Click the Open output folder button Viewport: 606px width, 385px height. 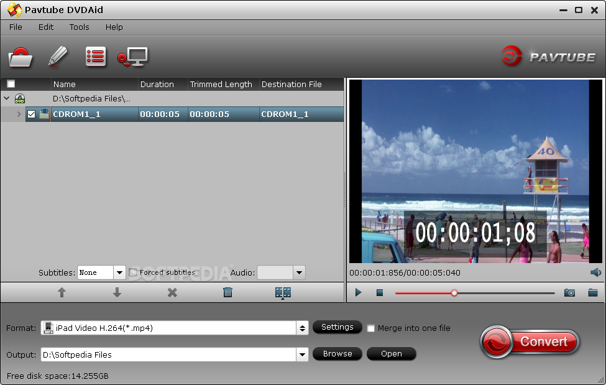point(391,354)
